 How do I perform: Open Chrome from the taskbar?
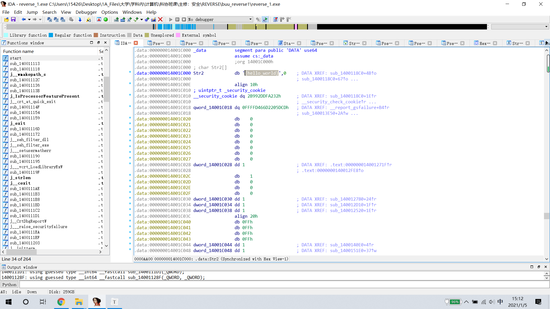[x=61, y=302]
